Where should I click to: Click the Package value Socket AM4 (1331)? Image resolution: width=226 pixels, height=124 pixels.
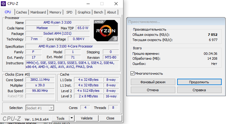tap(57, 33)
